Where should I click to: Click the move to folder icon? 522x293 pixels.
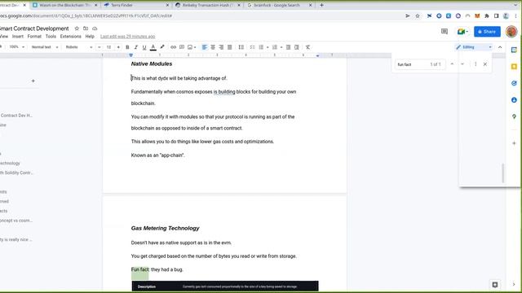[x=86, y=28]
